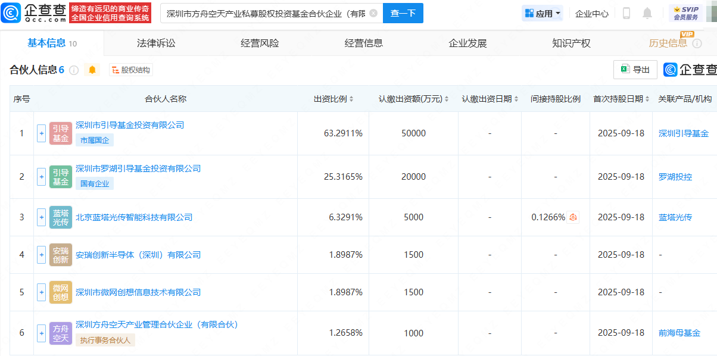
Task: Go to 企业中心
Action: point(592,13)
